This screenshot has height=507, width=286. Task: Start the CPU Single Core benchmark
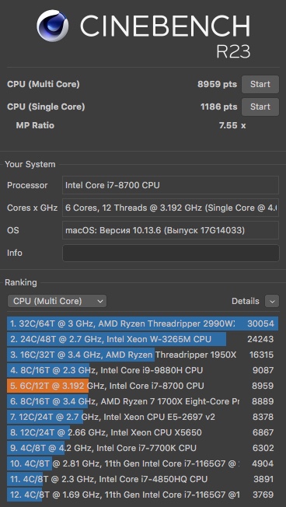coord(260,107)
